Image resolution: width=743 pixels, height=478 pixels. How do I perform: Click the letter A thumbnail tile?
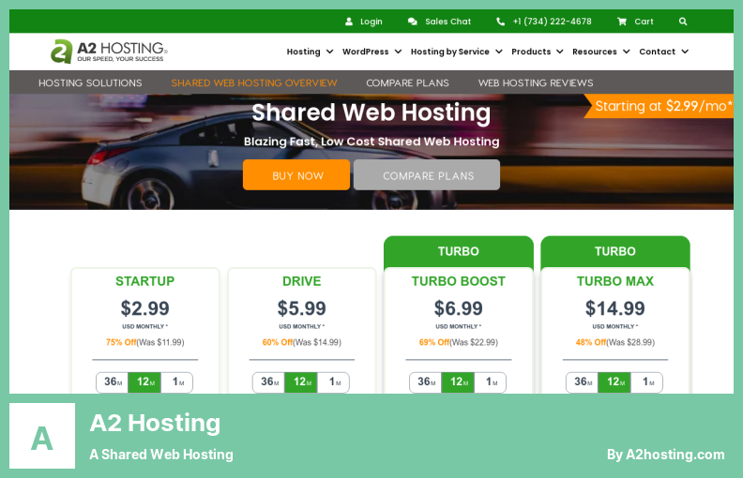(42, 436)
